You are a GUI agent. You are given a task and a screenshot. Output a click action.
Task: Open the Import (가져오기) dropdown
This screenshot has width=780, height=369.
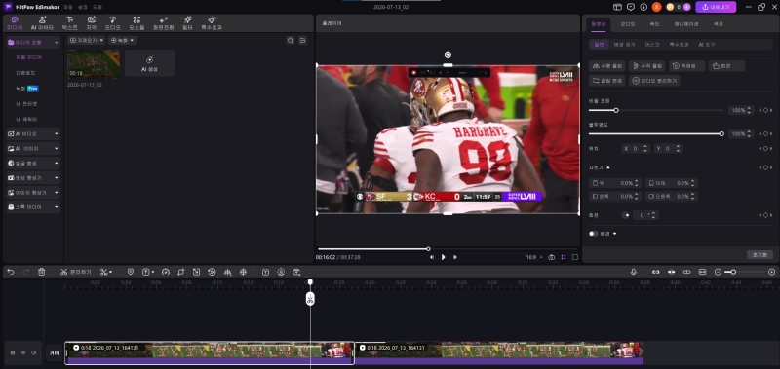point(87,40)
